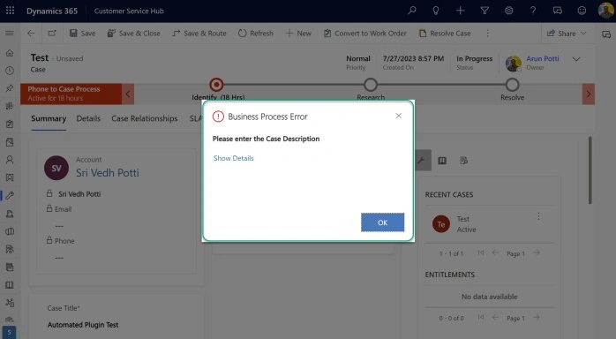Viewport: 616px width, 339px height.
Task: Switch to the Details tab
Action: (88, 118)
